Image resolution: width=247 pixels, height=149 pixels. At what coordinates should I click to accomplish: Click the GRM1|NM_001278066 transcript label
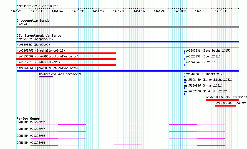[x=31, y=136]
